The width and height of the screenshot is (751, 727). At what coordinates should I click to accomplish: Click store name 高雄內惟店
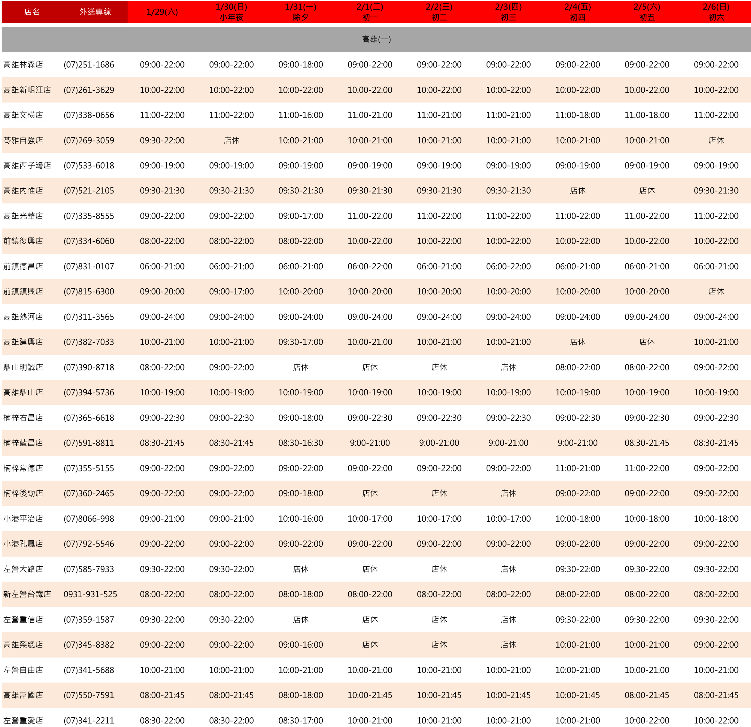point(23,191)
